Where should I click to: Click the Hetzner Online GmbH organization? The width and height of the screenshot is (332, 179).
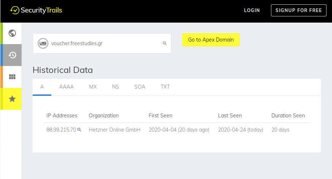[115, 130]
